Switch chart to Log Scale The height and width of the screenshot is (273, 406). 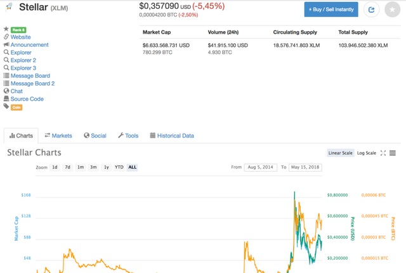pos(367,153)
